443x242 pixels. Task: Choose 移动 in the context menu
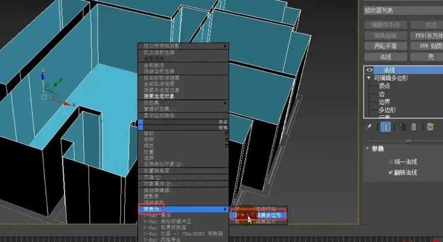point(149,134)
